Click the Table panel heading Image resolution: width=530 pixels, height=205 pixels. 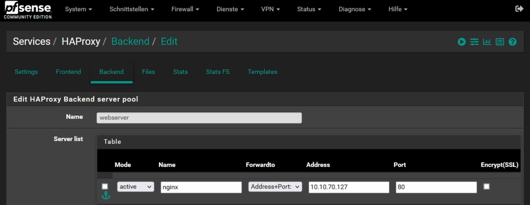coord(112,142)
